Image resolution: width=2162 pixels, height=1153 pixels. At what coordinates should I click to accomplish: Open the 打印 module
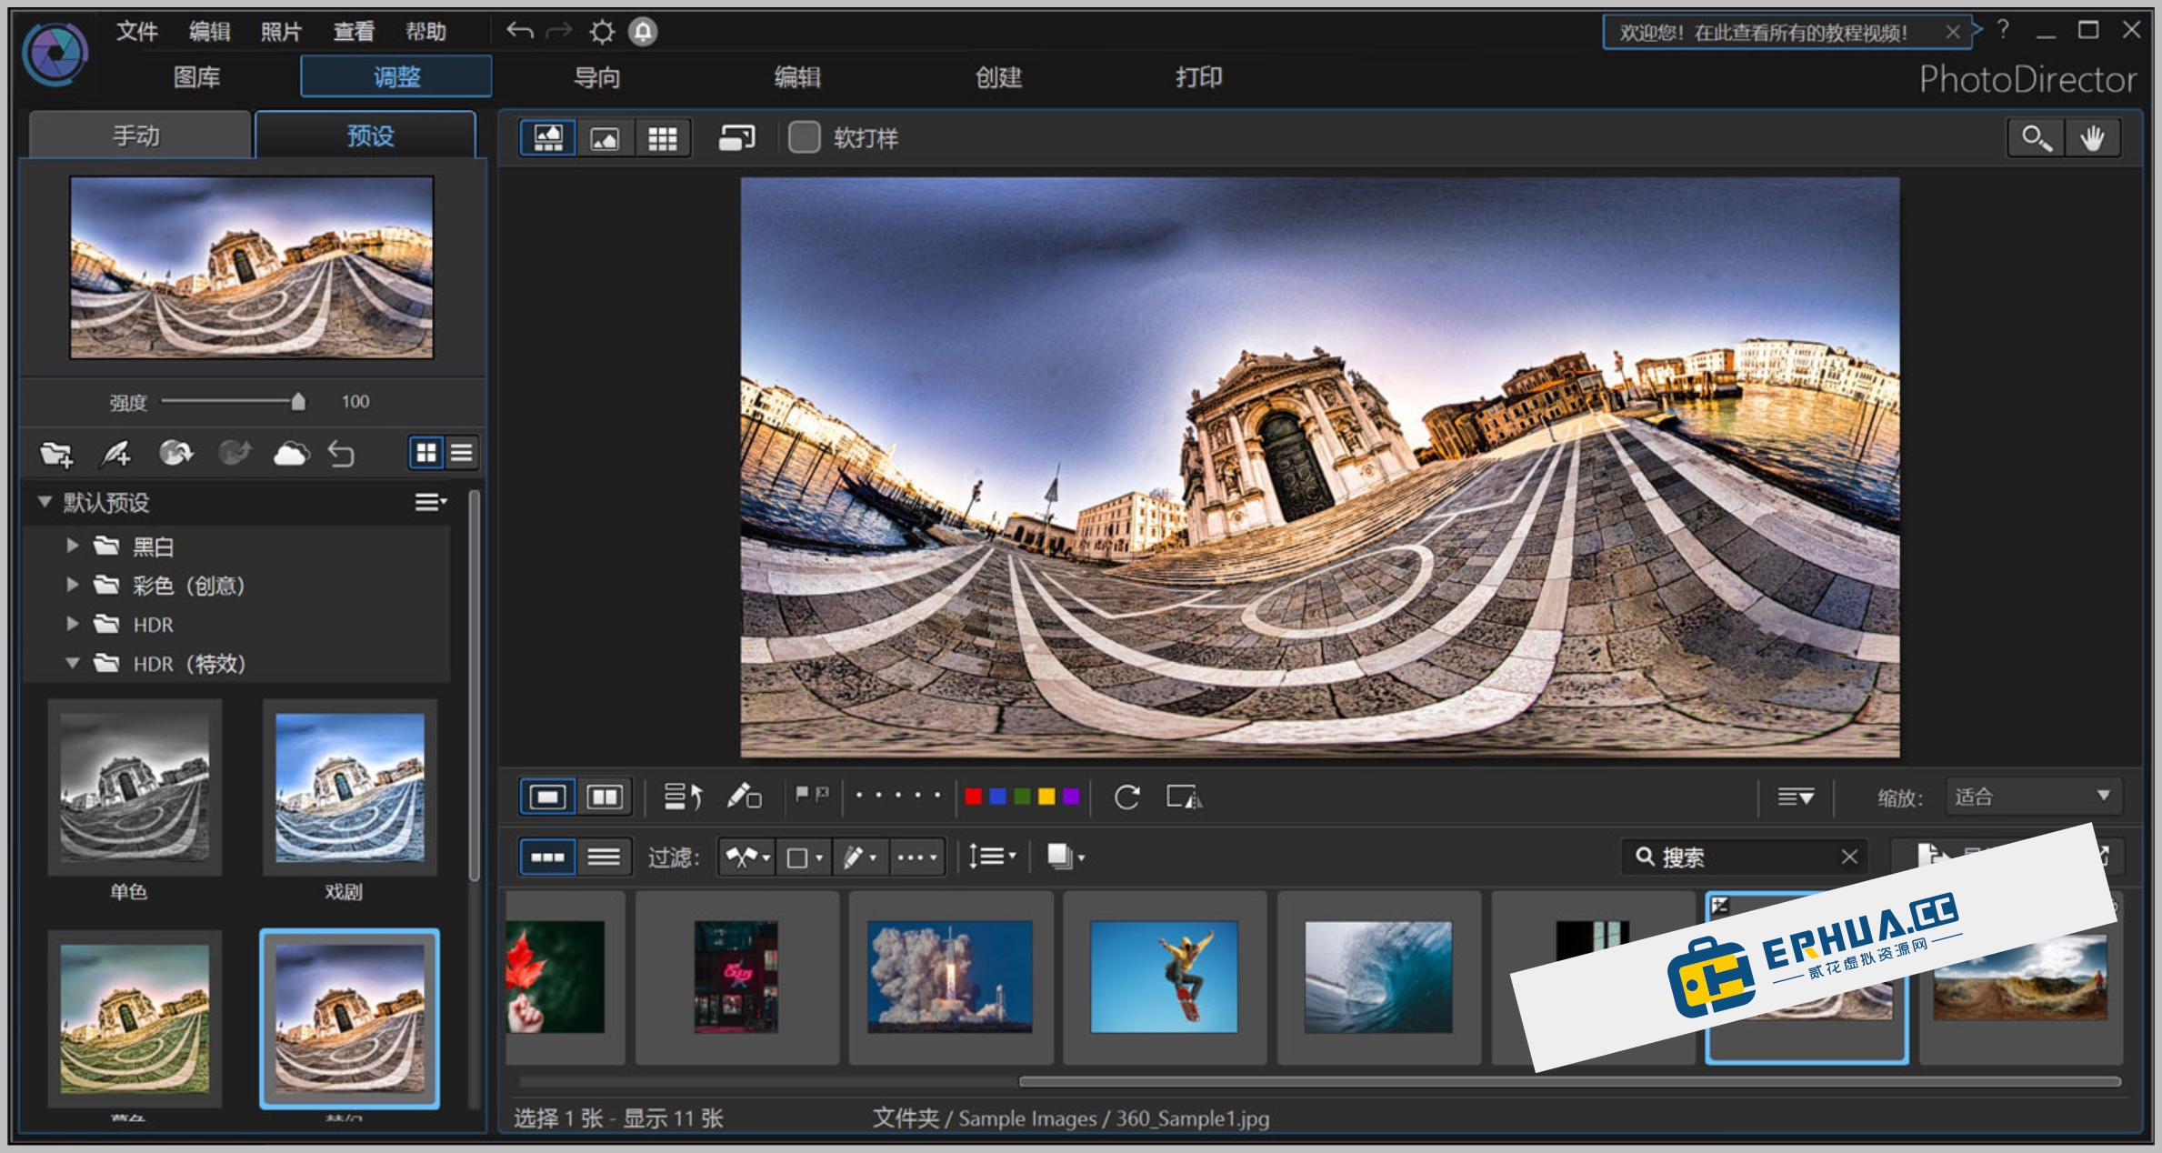tap(1198, 78)
